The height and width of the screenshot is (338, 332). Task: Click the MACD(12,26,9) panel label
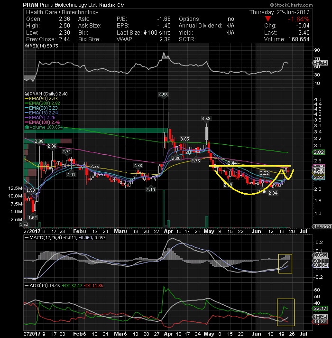click(46, 237)
